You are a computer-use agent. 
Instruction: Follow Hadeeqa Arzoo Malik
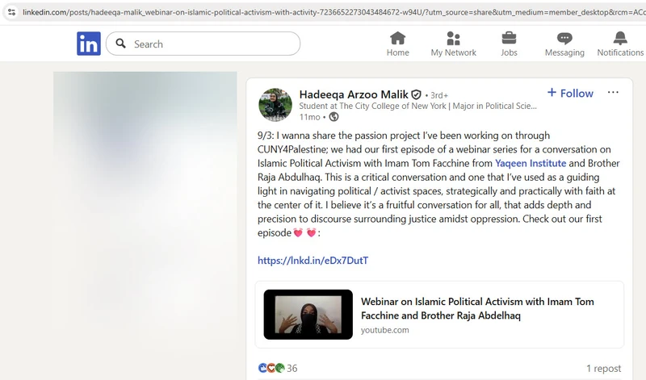[570, 93]
